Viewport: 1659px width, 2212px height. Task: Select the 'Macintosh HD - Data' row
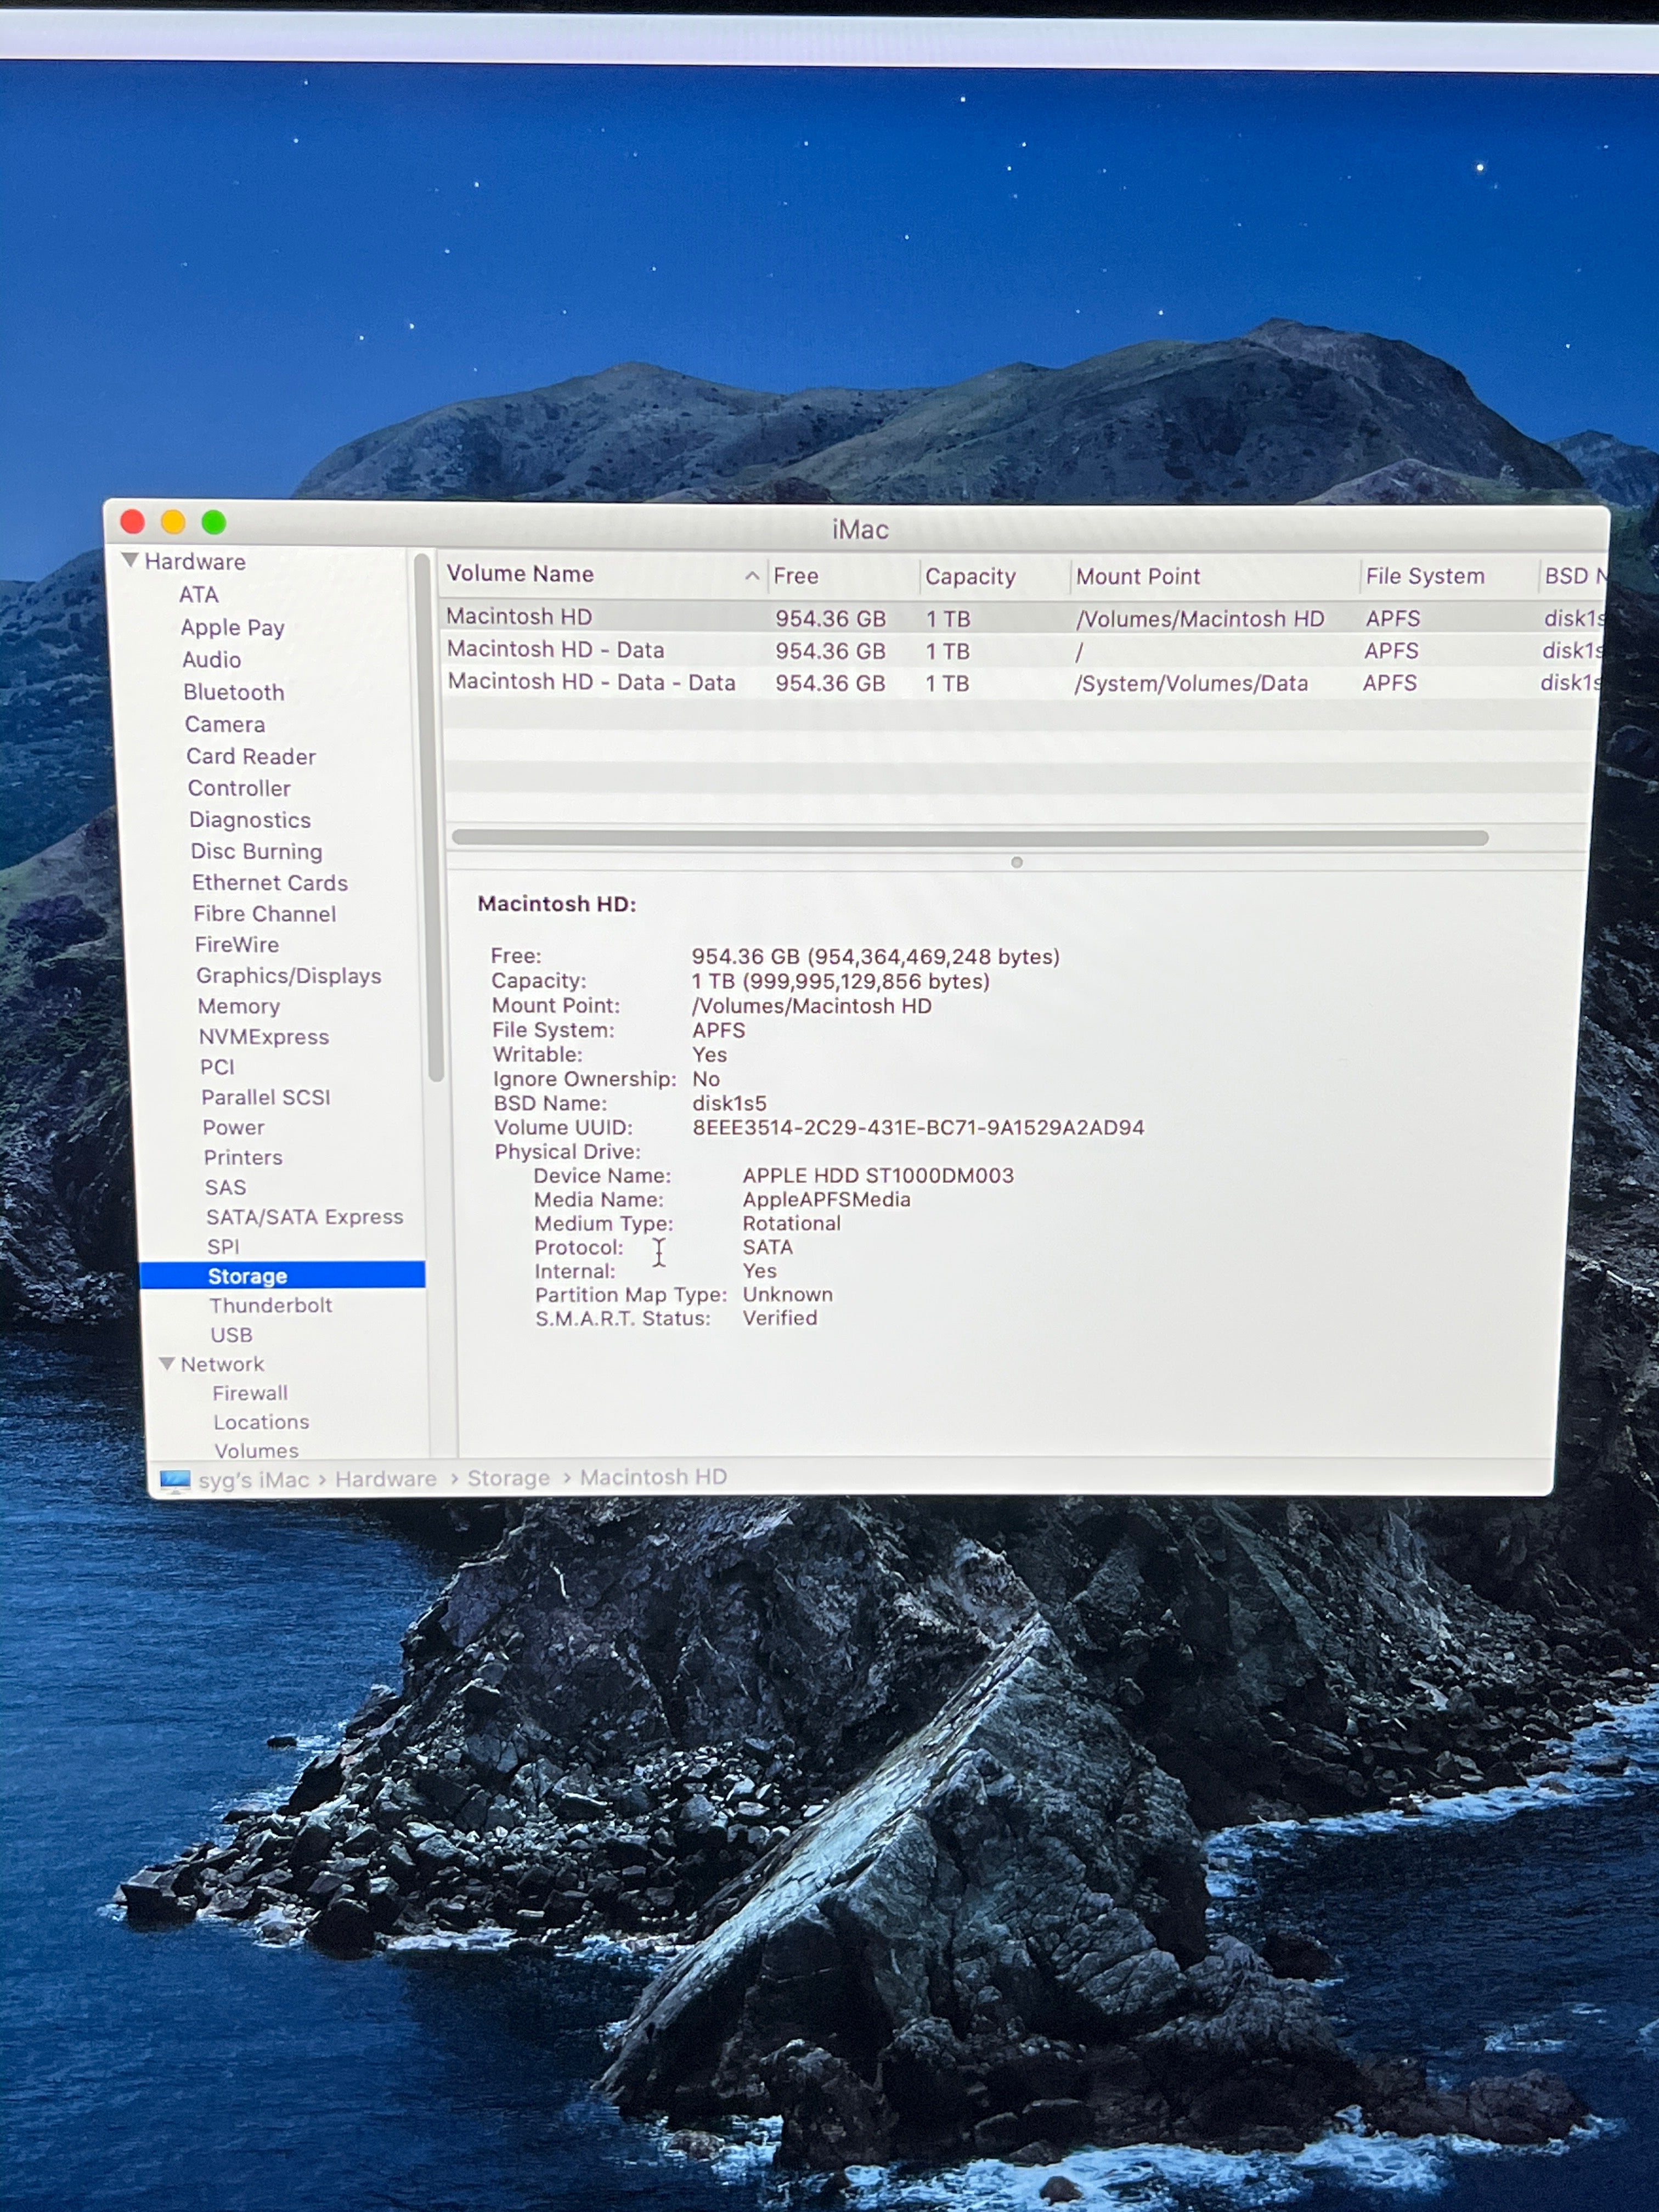pos(1022,650)
